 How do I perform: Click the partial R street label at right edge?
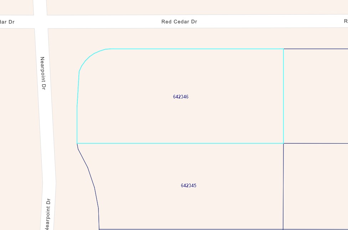(346, 21)
